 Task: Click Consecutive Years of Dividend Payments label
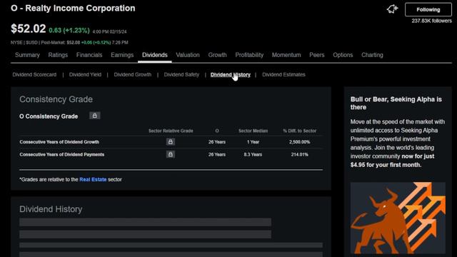coord(62,154)
